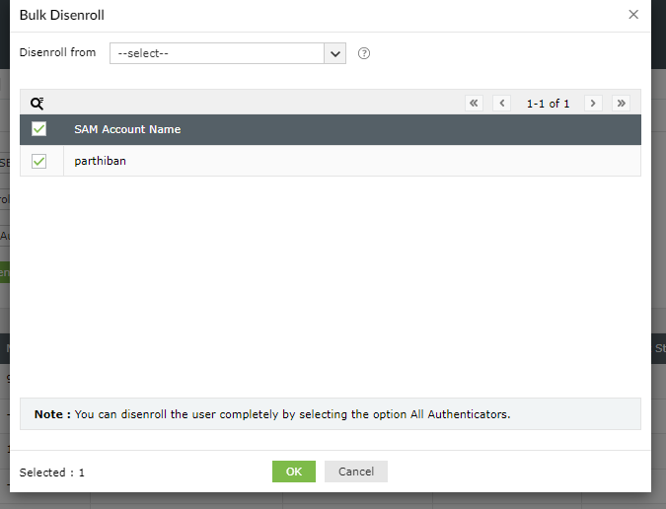Click the Selected : 1 counter
The image size is (666, 509).
click(52, 473)
